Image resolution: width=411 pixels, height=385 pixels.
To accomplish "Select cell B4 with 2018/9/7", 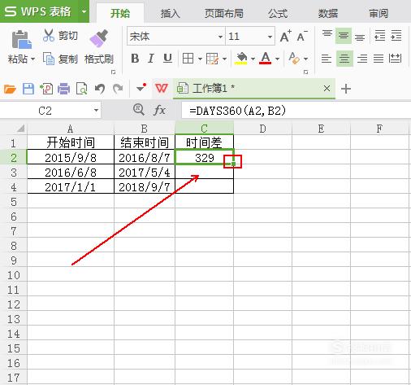I will [145, 186].
